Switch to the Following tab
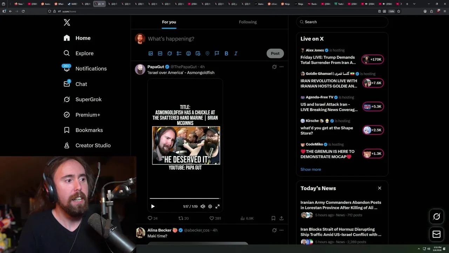 pos(248,22)
